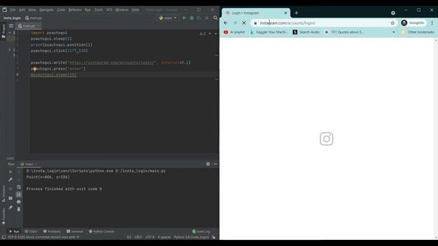Click the print icon in the Run console

coord(18,202)
